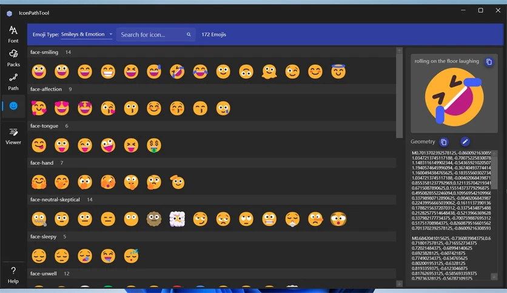The image size is (507, 293).
Task: Select the face with tears of joy emoji
Action: pos(200,71)
